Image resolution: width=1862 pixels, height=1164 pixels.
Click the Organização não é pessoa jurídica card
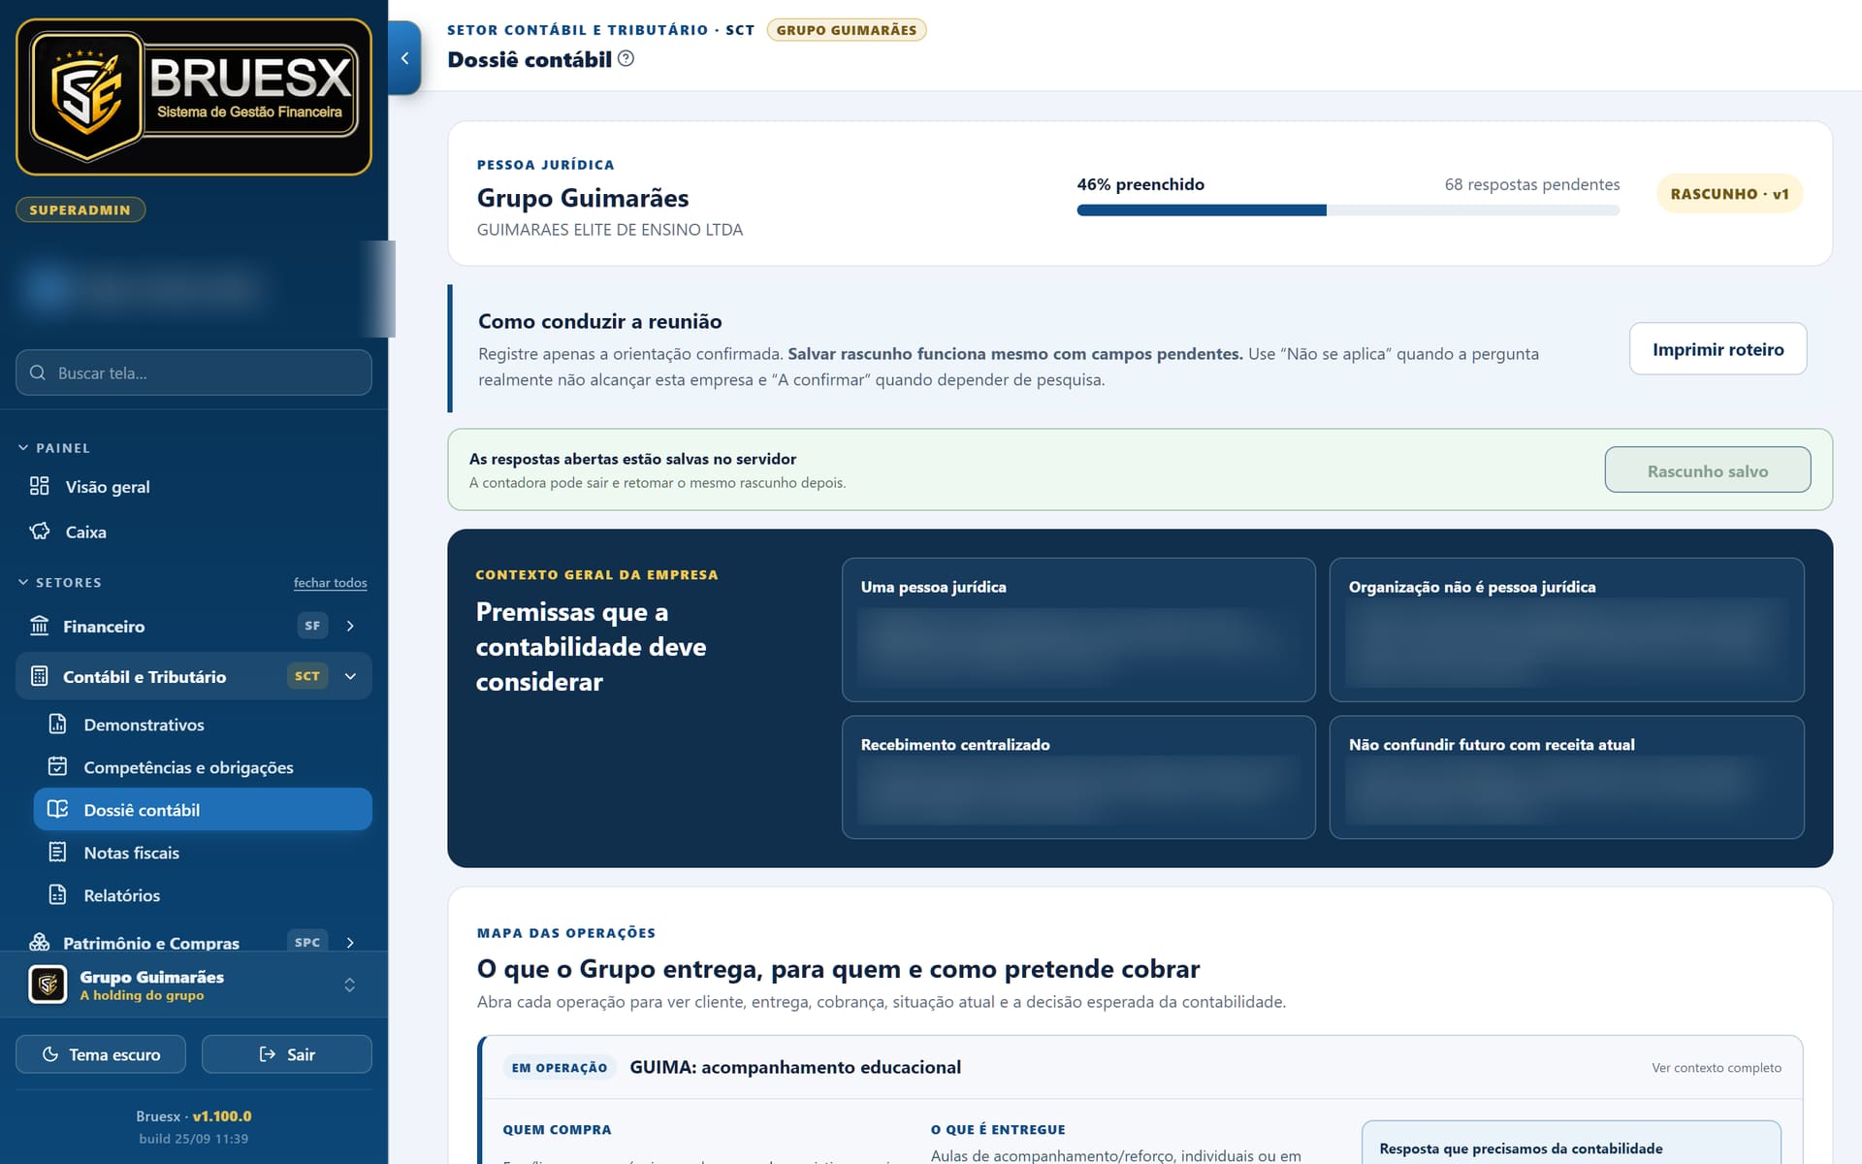1566,630
